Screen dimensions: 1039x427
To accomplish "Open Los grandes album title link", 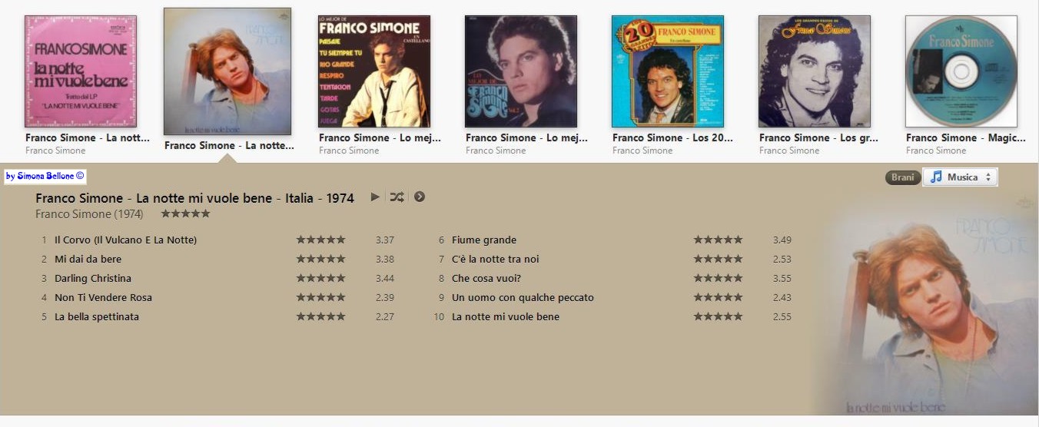I will 818,138.
